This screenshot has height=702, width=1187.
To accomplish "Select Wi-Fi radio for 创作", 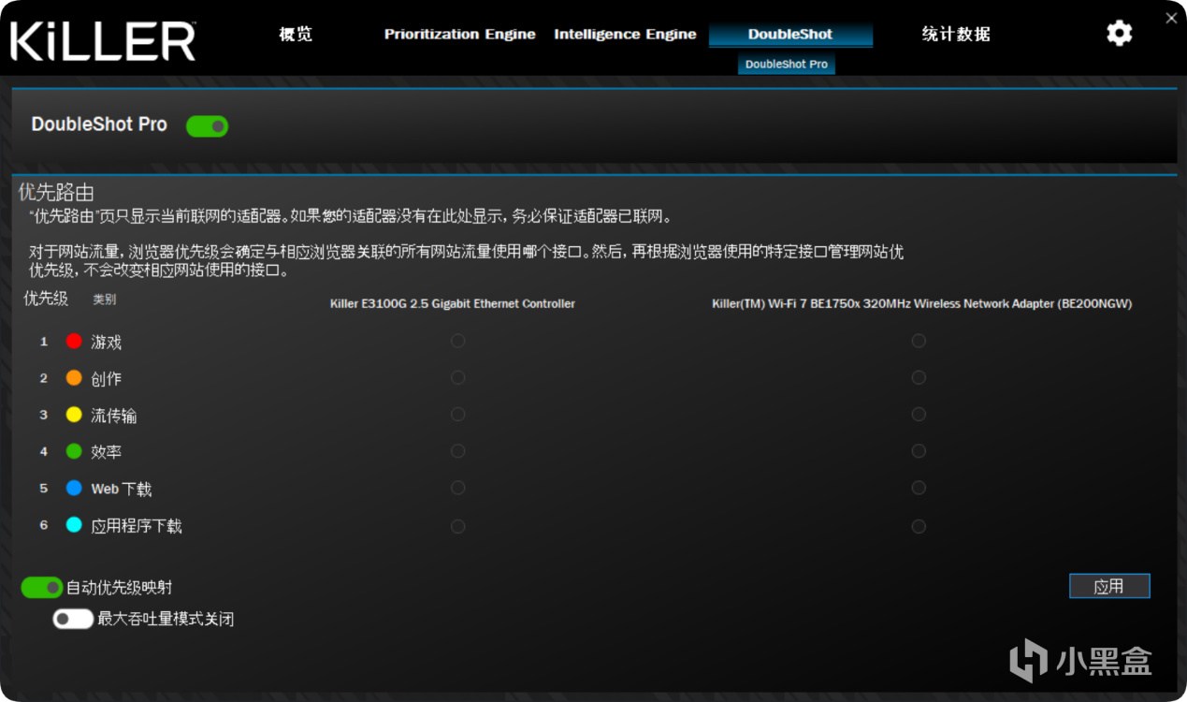I will (x=919, y=377).
